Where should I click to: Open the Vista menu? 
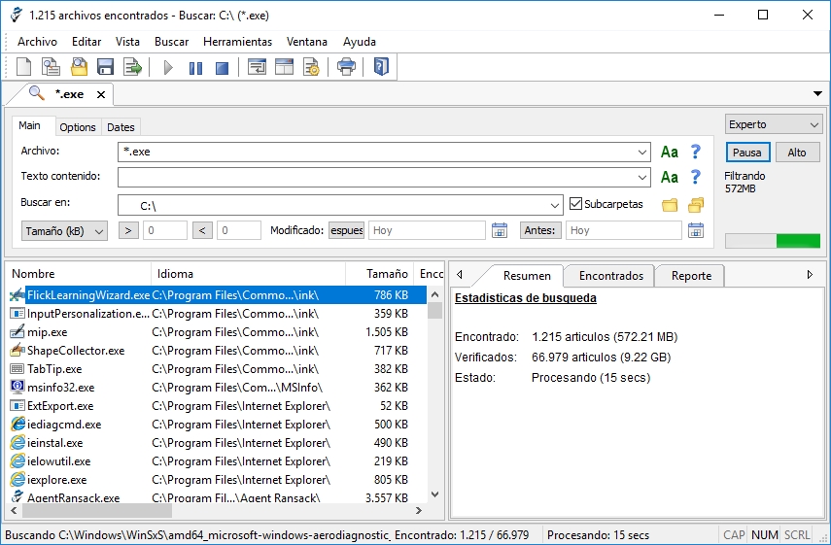[x=127, y=42]
